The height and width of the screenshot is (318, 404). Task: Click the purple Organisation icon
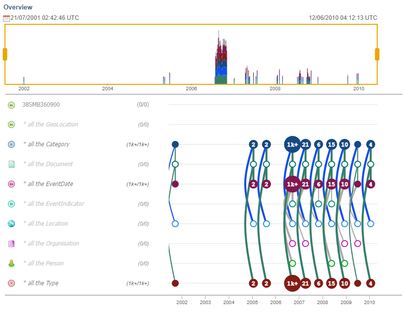pyautogui.click(x=11, y=244)
